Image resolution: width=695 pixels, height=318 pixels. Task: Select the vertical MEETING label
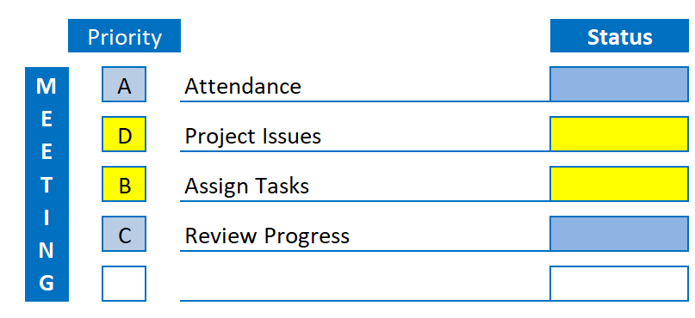click(x=47, y=185)
